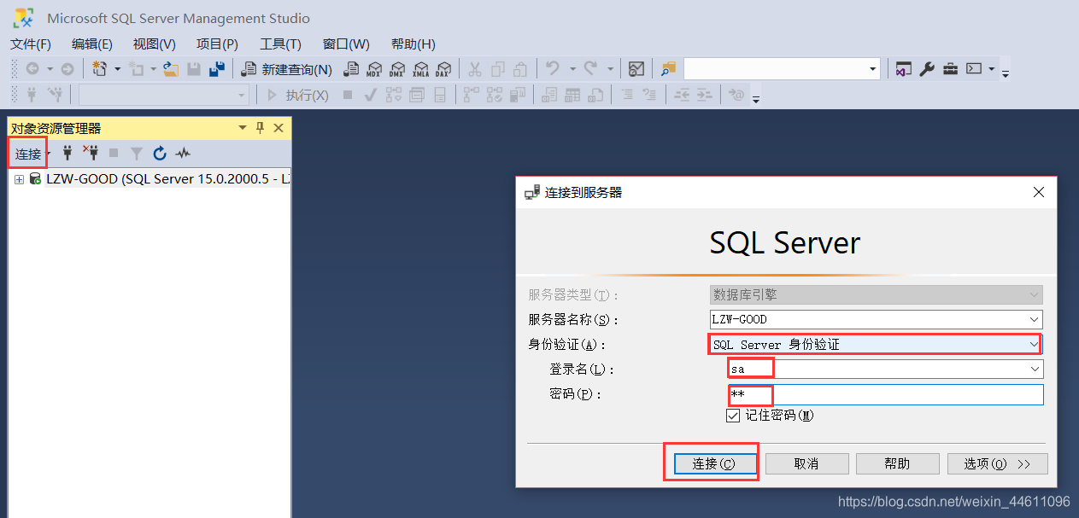Close the 连接到服务器 dialog
Screen dimensions: 1079x518
(1039, 192)
